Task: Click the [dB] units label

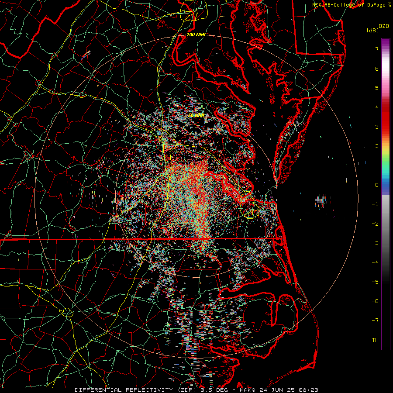Action: (x=372, y=30)
